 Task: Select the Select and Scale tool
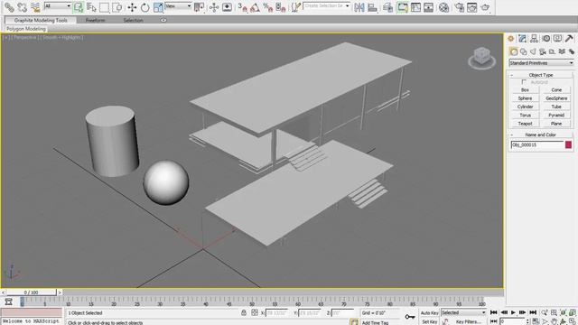158,7
